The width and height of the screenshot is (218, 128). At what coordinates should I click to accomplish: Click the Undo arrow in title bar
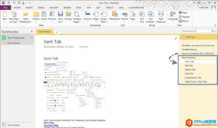(14, 3)
